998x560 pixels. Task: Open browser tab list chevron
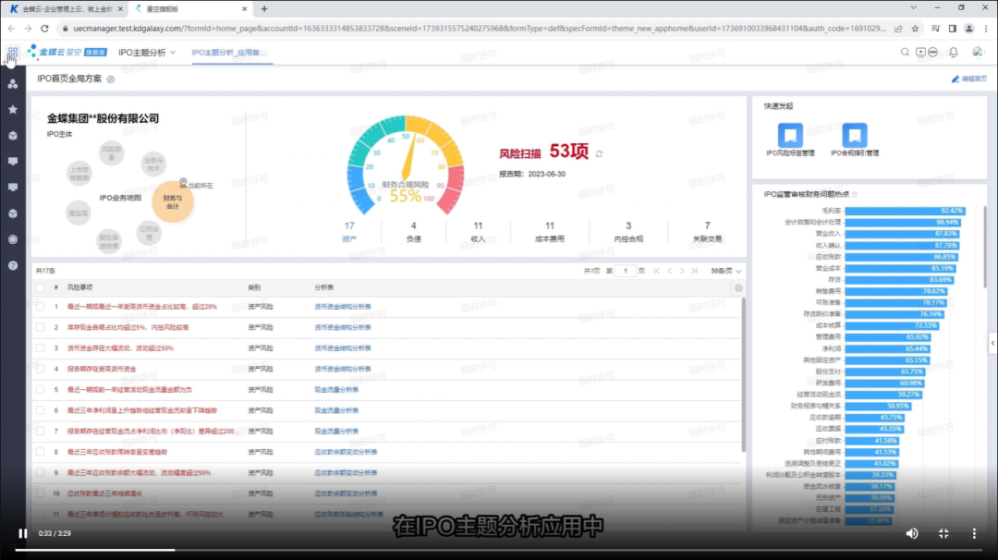click(913, 8)
